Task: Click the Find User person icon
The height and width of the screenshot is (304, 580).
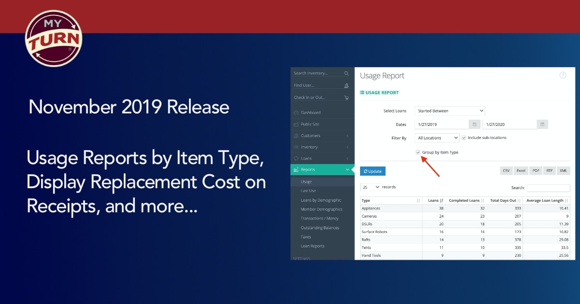Action: pos(346,85)
